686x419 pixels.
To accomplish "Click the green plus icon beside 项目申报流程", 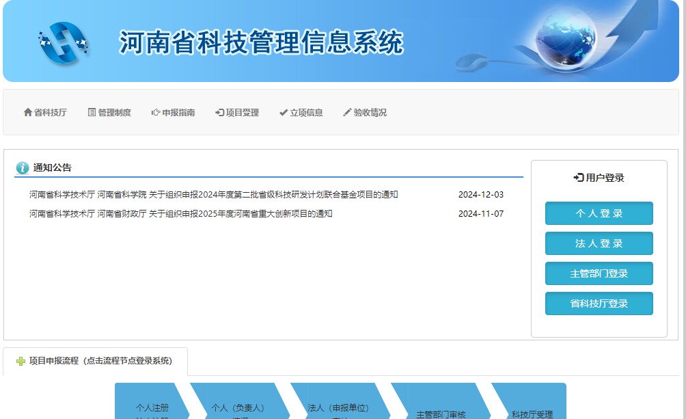I will point(20,361).
